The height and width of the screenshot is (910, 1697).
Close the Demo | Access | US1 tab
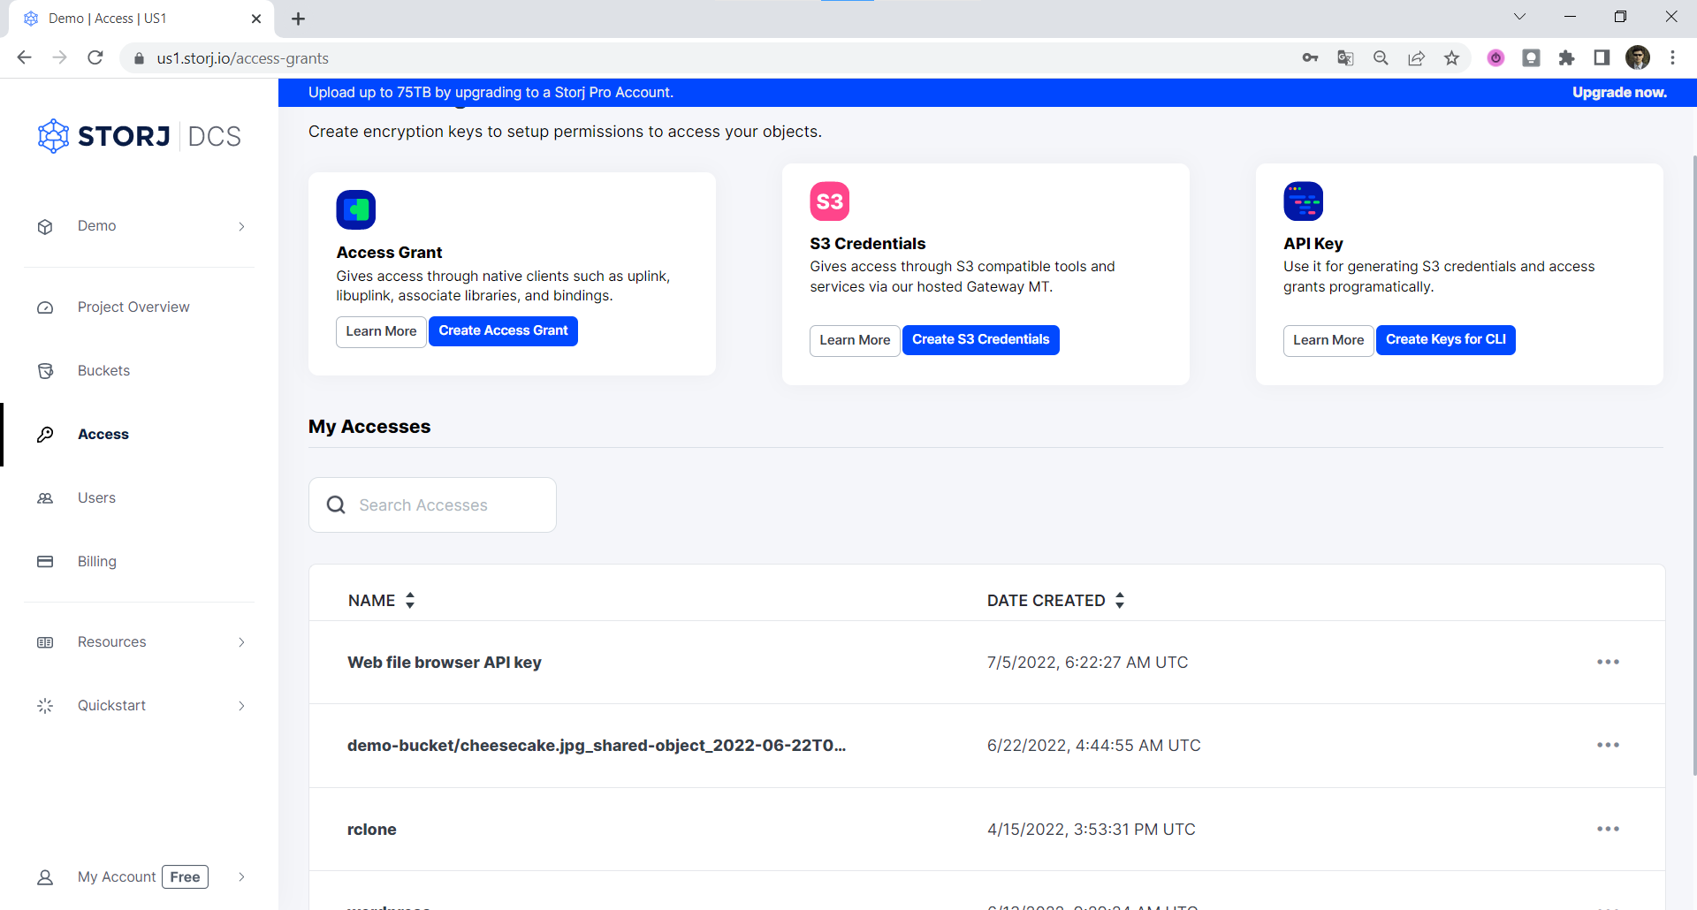pyautogui.click(x=256, y=19)
